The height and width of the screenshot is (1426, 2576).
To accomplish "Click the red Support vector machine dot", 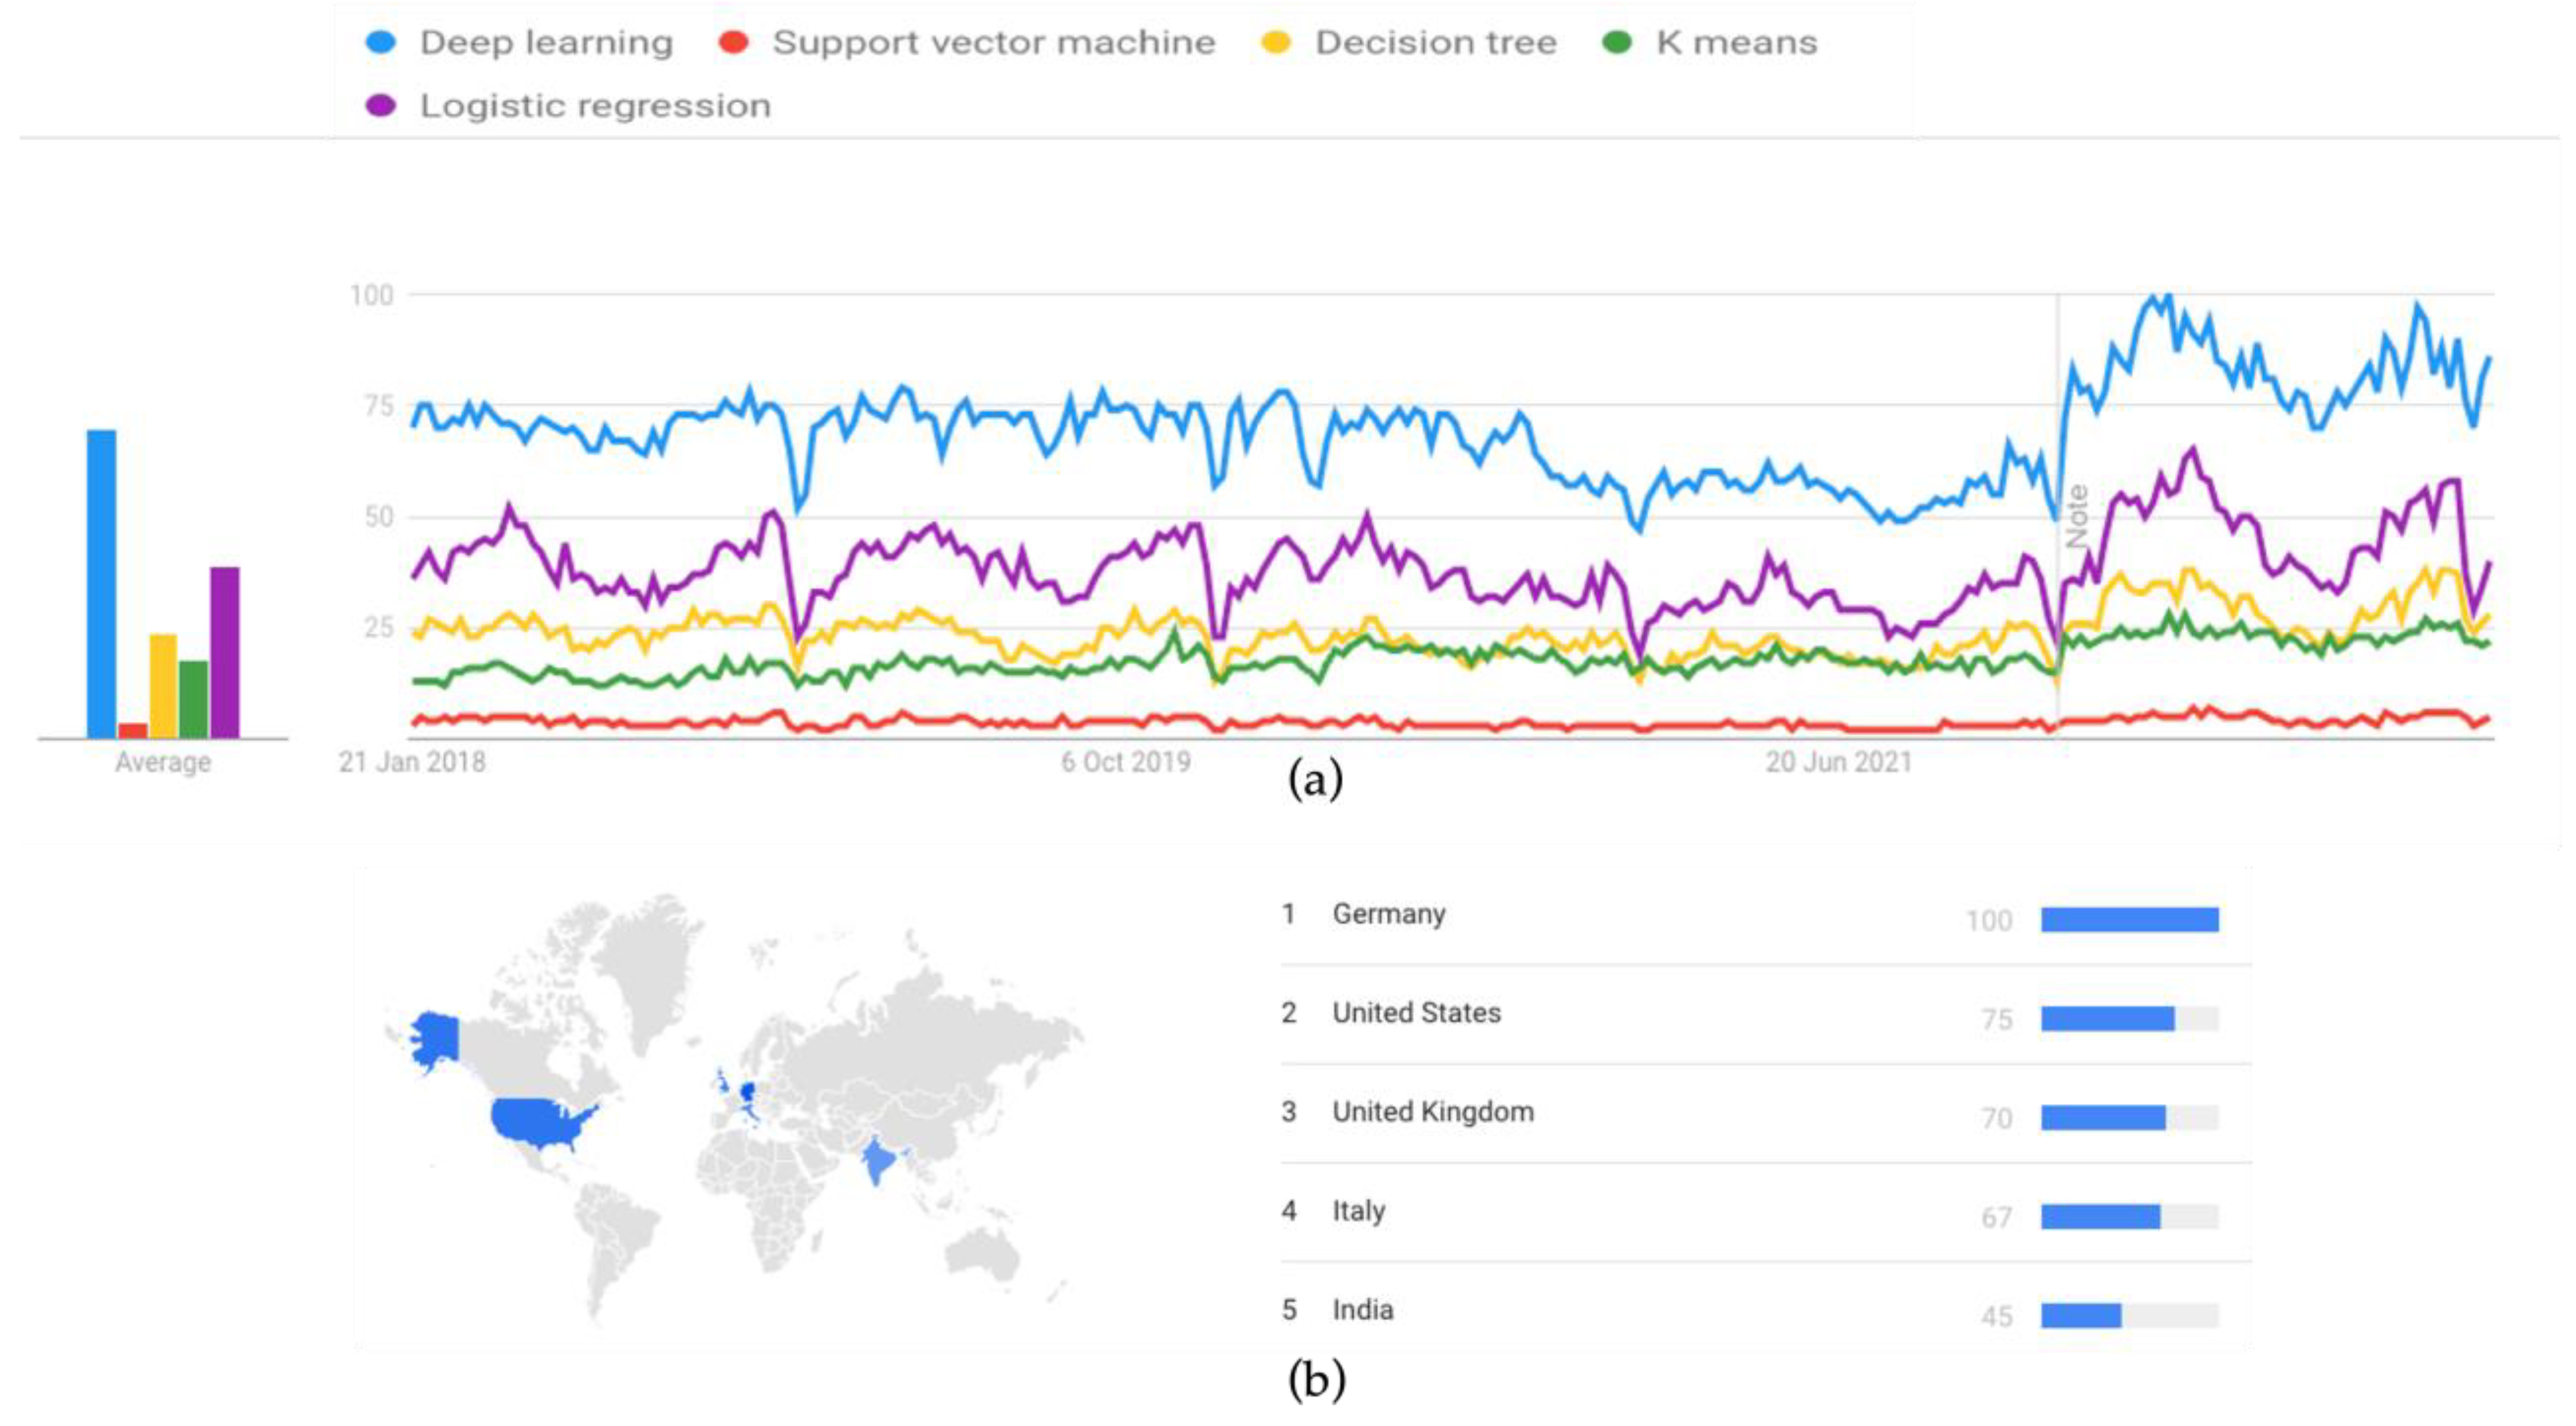I will point(734,42).
